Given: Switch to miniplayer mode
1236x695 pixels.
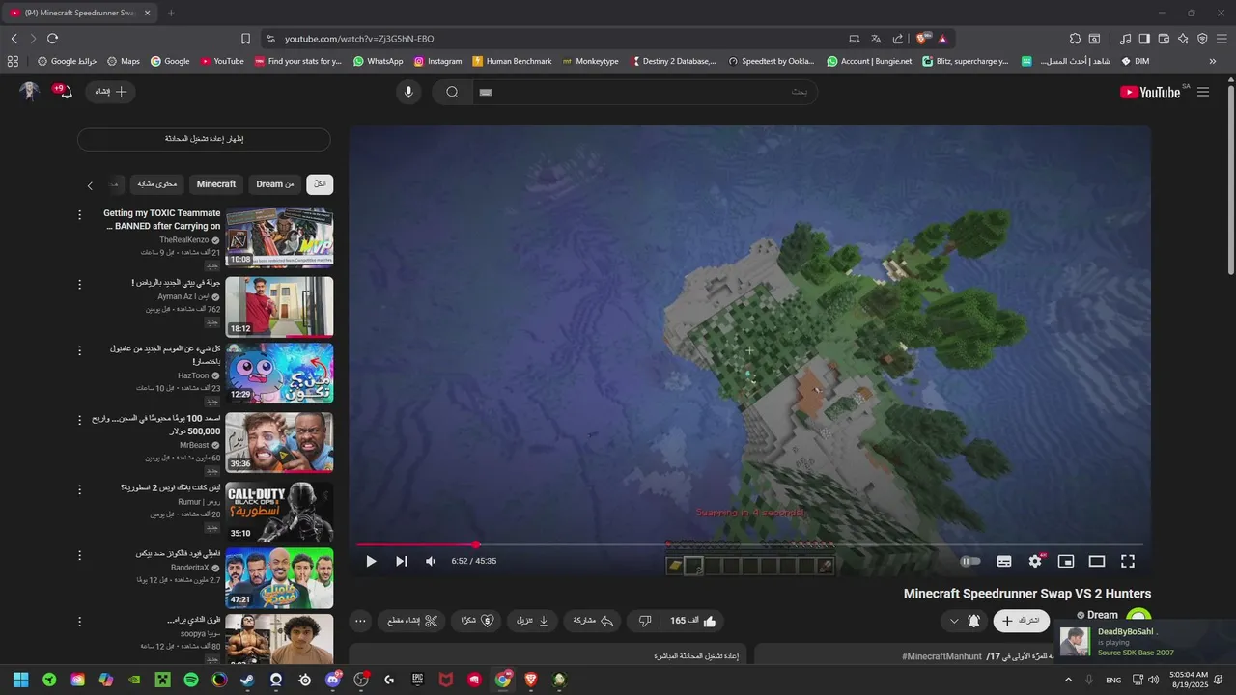Looking at the screenshot, I should tap(1066, 561).
